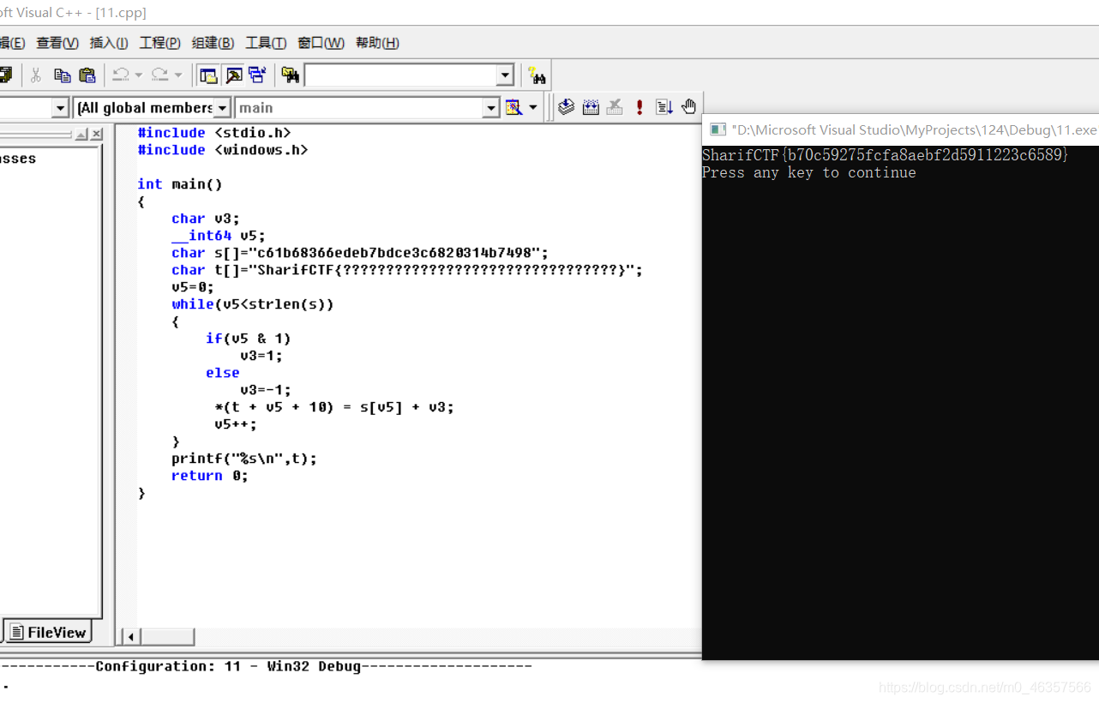Click into the Find text combo box

400,75
